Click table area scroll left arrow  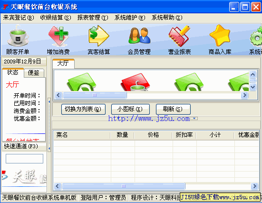click(58, 95)
